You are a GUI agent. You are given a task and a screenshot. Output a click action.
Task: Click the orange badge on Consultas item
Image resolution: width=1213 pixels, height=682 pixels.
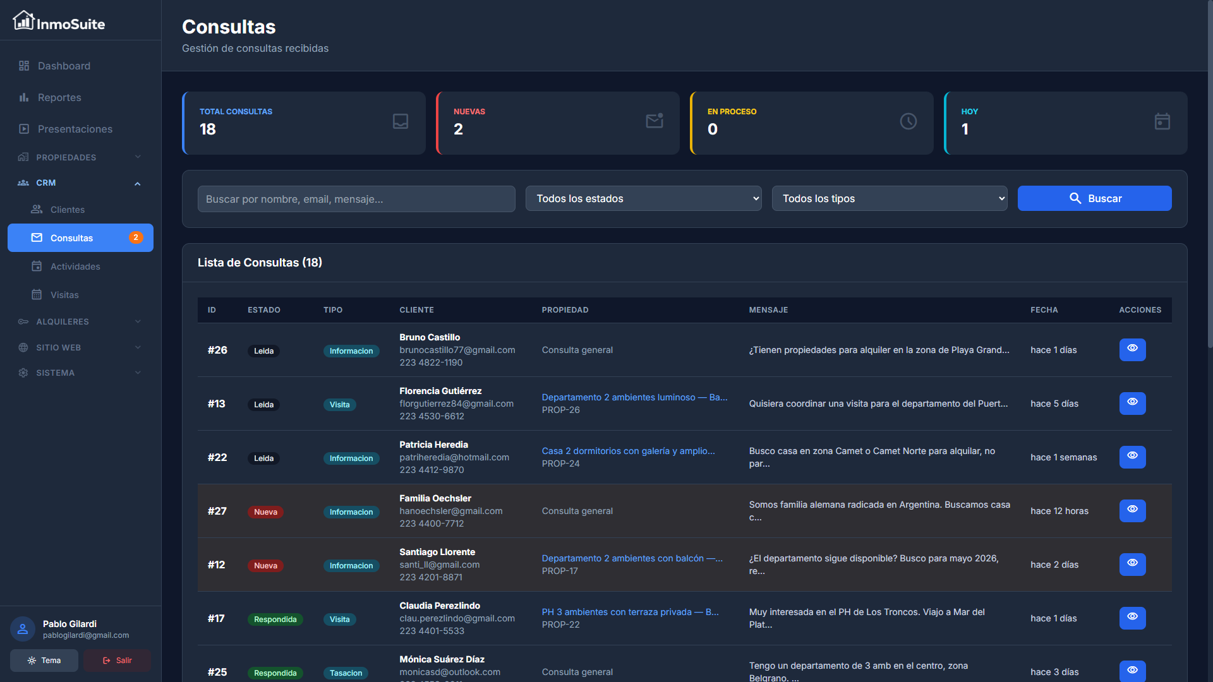(136, 237)
